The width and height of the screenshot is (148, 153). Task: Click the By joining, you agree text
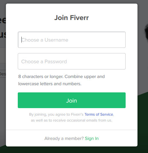[56, 114]
